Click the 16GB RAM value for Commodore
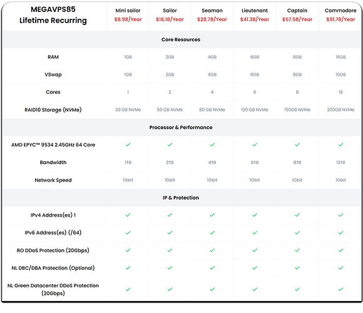Screen dimensions: 363x313 [340, 57]
